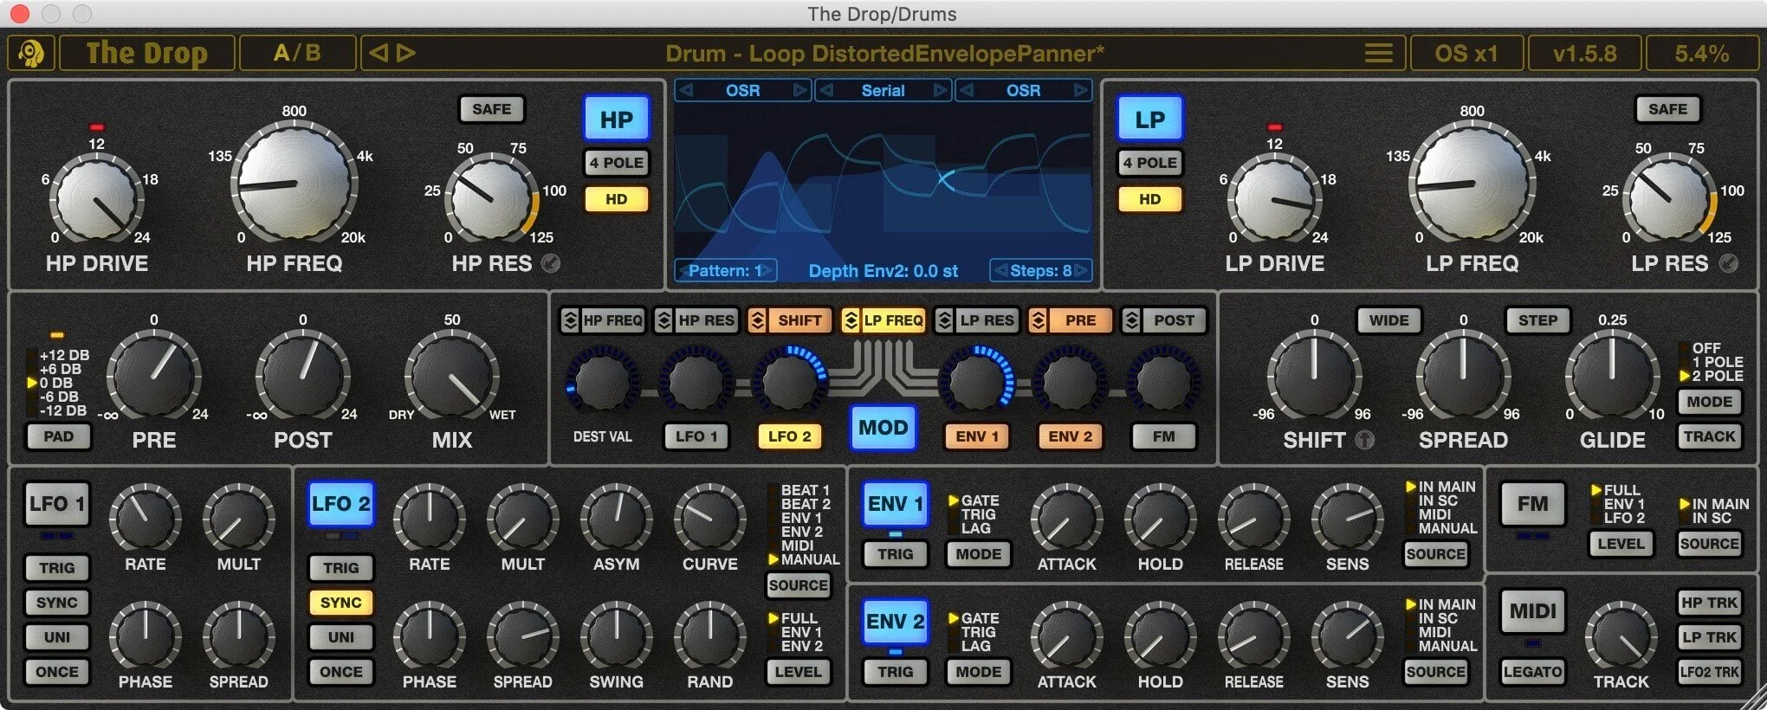1767x710 pixels.
Task: Cycle FM LEVEL selector
Action: point(1621,544)
